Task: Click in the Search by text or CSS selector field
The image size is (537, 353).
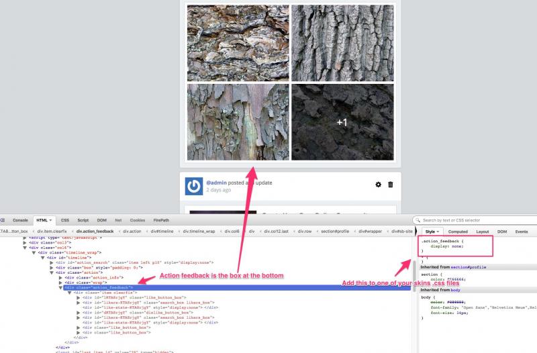Action: tap(477, 220)
